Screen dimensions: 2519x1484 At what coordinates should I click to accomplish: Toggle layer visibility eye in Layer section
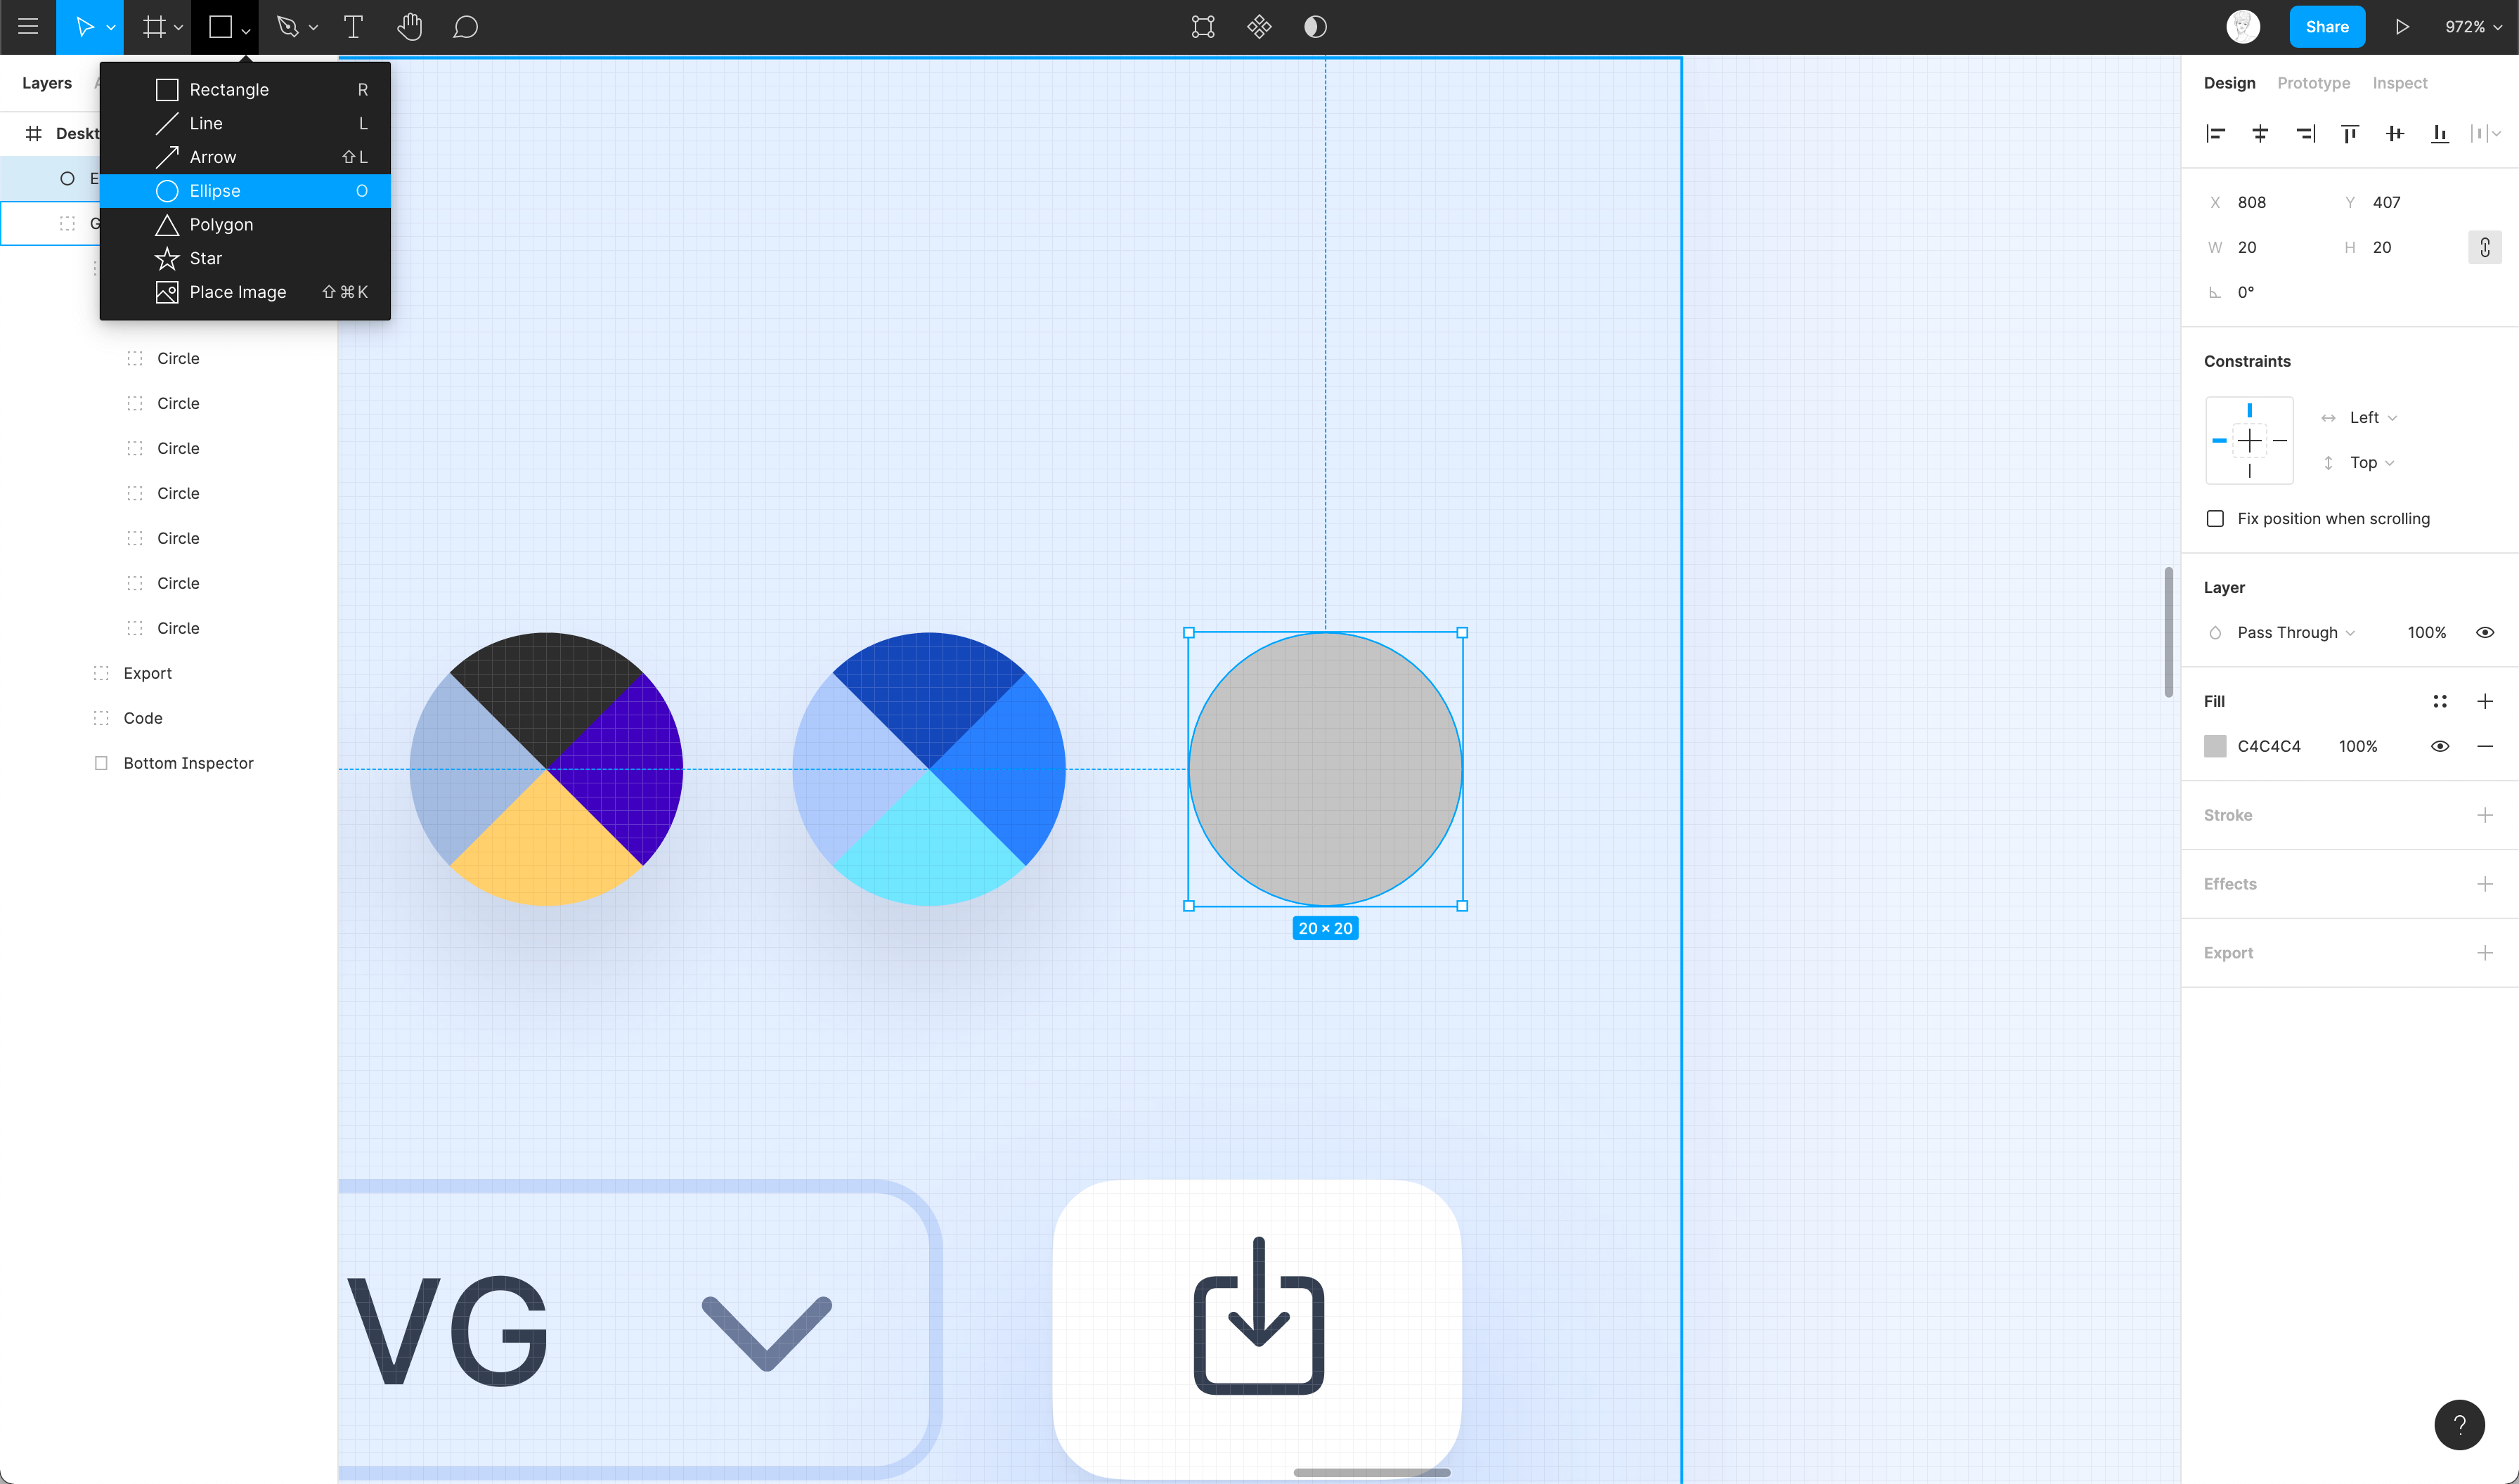[2484, 632]
